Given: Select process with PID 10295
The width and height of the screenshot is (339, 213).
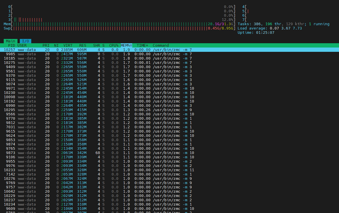Looking at the screenshot, I should click(170, 110).
